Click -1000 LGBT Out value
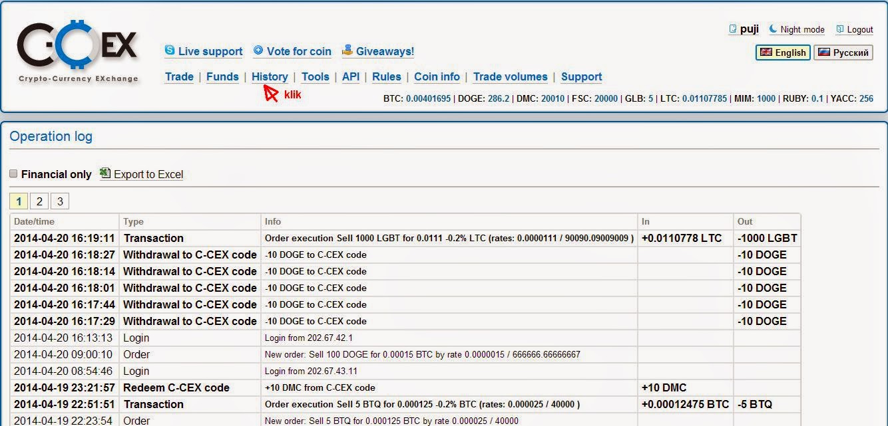Viewport: 888px width, 426px height. [x=767, y=238]
